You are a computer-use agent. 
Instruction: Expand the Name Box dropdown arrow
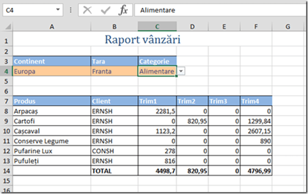(58, 10)
